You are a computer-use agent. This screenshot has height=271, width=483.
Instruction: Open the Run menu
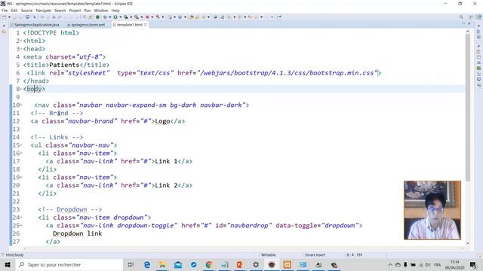tap(88, 11)
